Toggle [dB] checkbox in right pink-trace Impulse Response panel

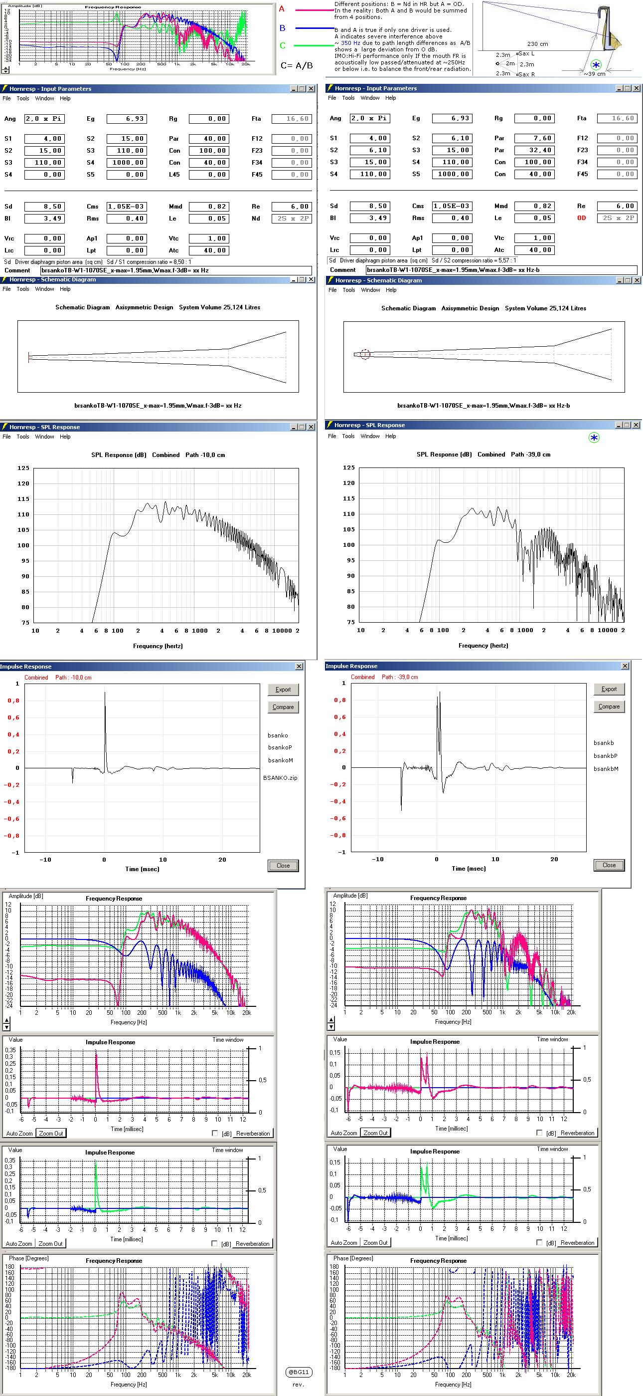tap(539, 1133)
